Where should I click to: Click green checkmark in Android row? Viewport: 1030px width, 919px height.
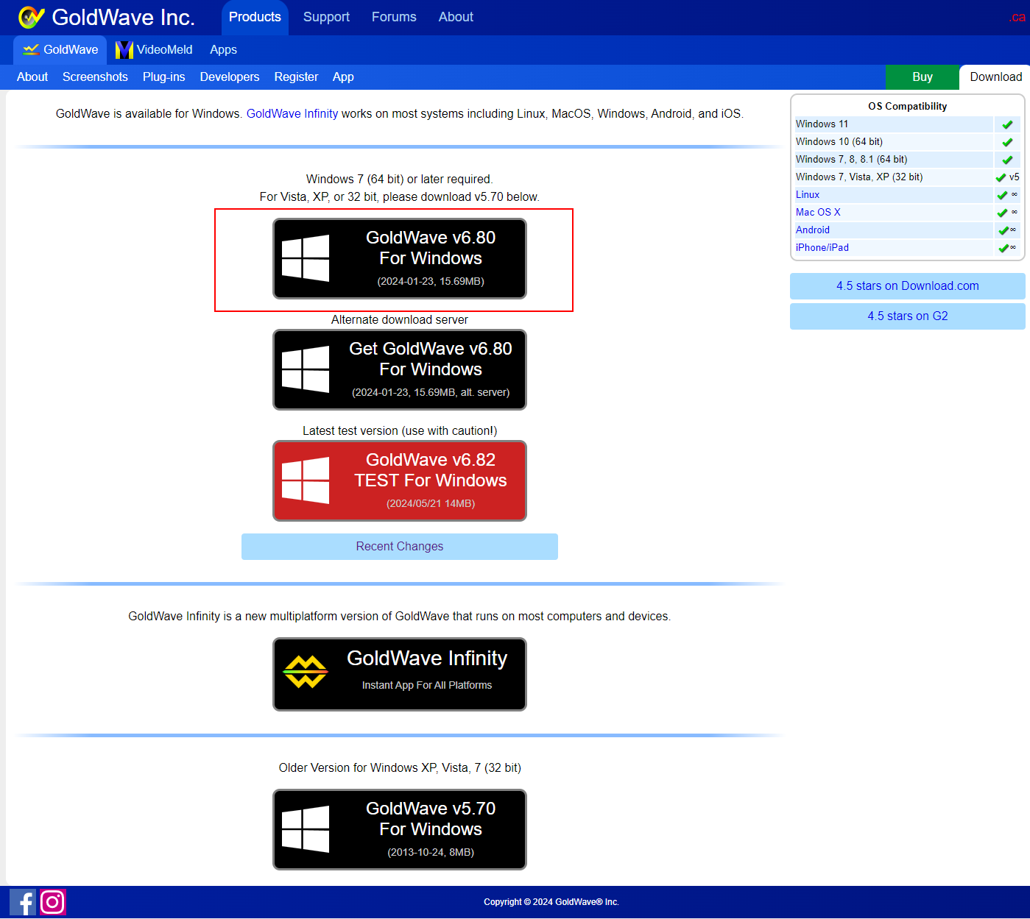1003,230
